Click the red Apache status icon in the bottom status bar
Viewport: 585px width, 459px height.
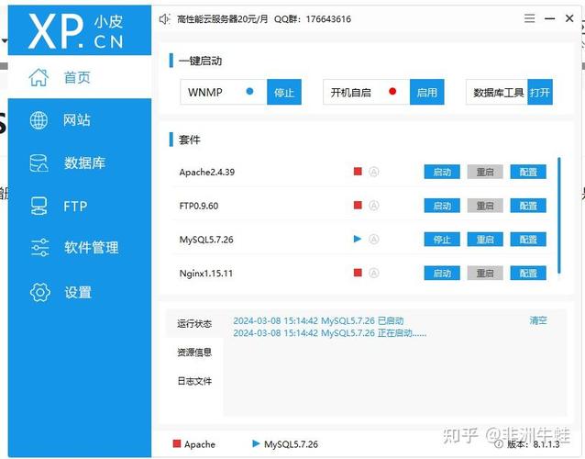177,443
